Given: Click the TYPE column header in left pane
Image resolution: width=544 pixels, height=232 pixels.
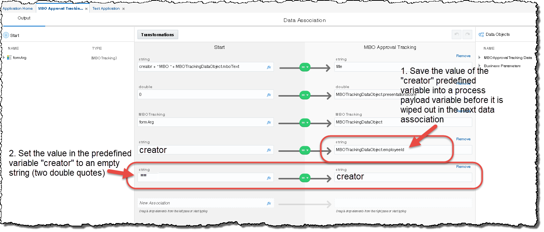Looking at the screenshot, I should (x=97, y=48).
